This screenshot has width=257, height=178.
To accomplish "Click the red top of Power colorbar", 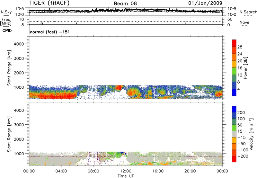I will [x=234, y=43].
